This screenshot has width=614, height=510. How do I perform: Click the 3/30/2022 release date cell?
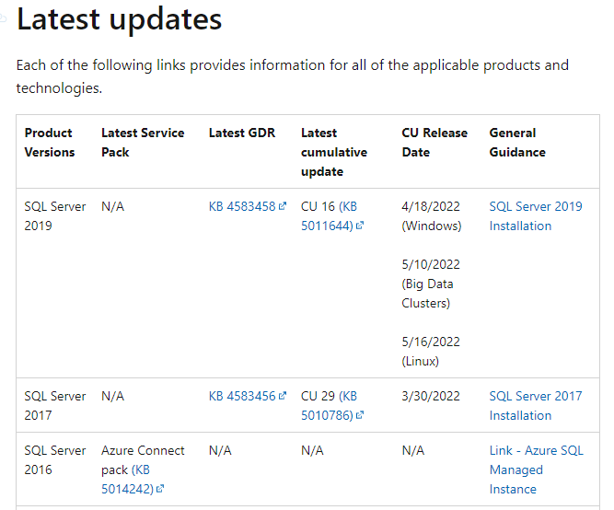(x=431, y=396)
